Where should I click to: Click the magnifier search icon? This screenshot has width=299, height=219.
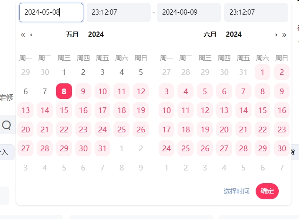pos(7,125)
